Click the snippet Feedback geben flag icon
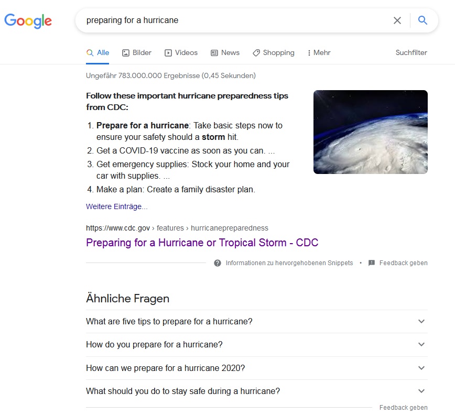Image resolution: width=455 pixels, height=415 pixels. pos(372,263)
